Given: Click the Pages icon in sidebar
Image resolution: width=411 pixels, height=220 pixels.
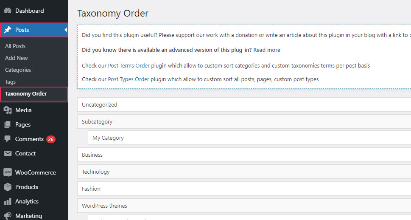Looking at the screenshot, I should tap(8, 124).
